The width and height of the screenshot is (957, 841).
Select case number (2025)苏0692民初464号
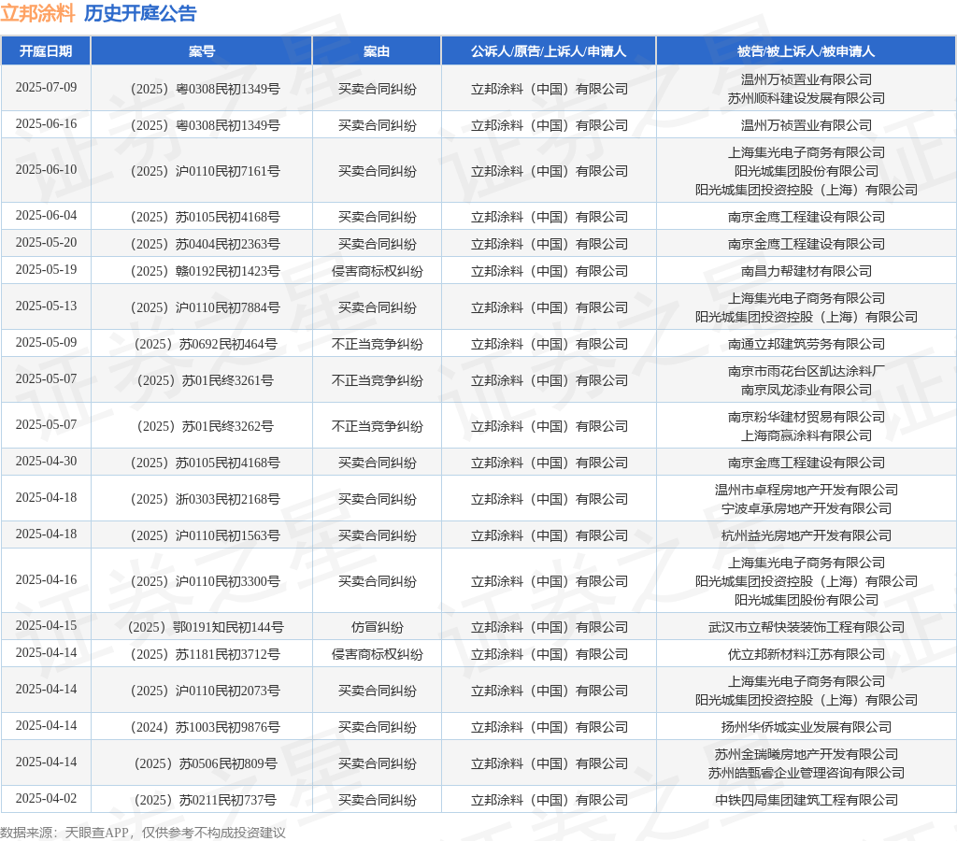[205, 344]
